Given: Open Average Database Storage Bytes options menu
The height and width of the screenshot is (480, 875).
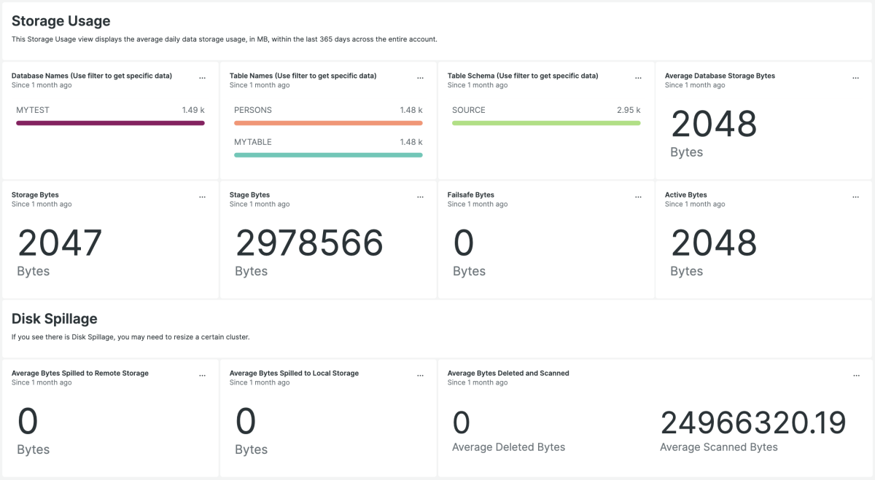Looking at the screenshot, I should click(x=856, y=78).
